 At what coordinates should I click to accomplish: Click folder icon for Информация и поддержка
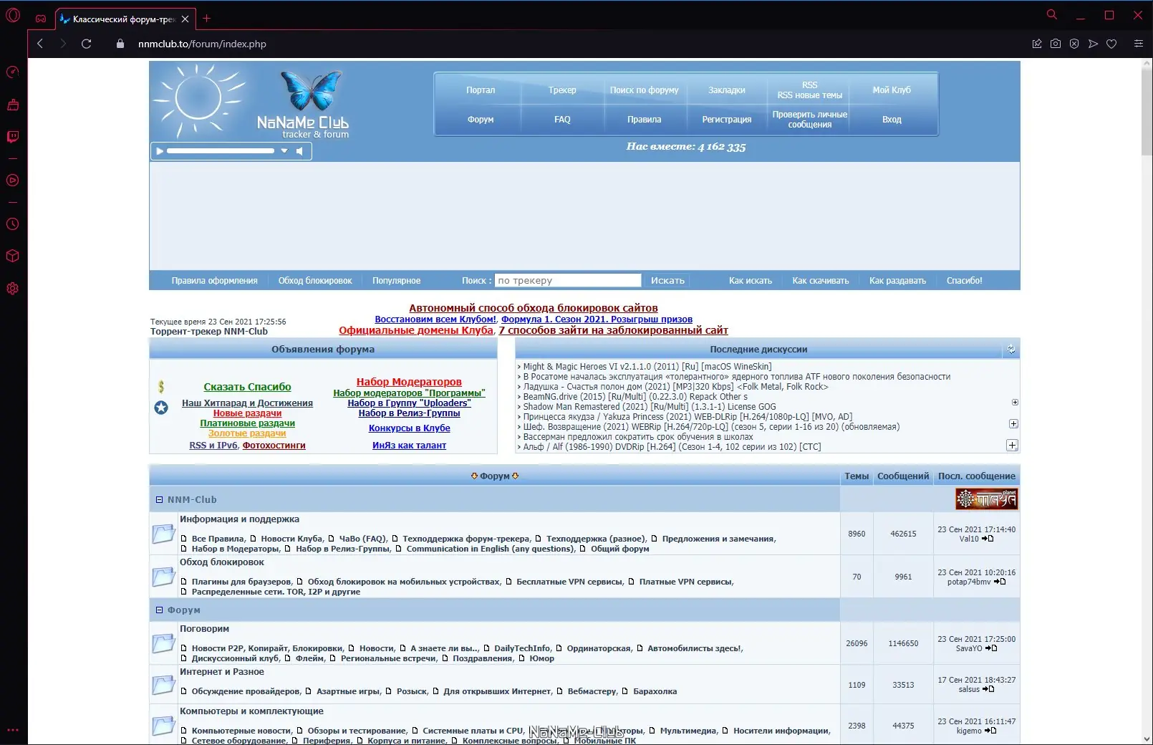pos(163,534)
